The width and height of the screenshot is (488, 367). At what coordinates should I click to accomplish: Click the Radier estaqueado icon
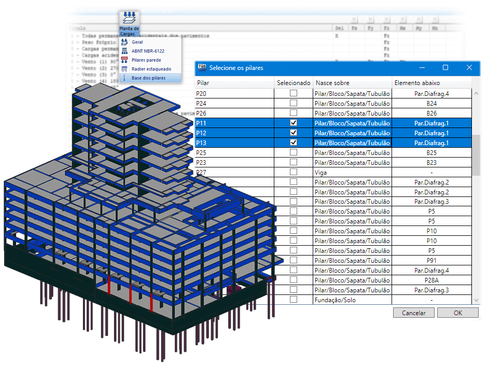124,69
